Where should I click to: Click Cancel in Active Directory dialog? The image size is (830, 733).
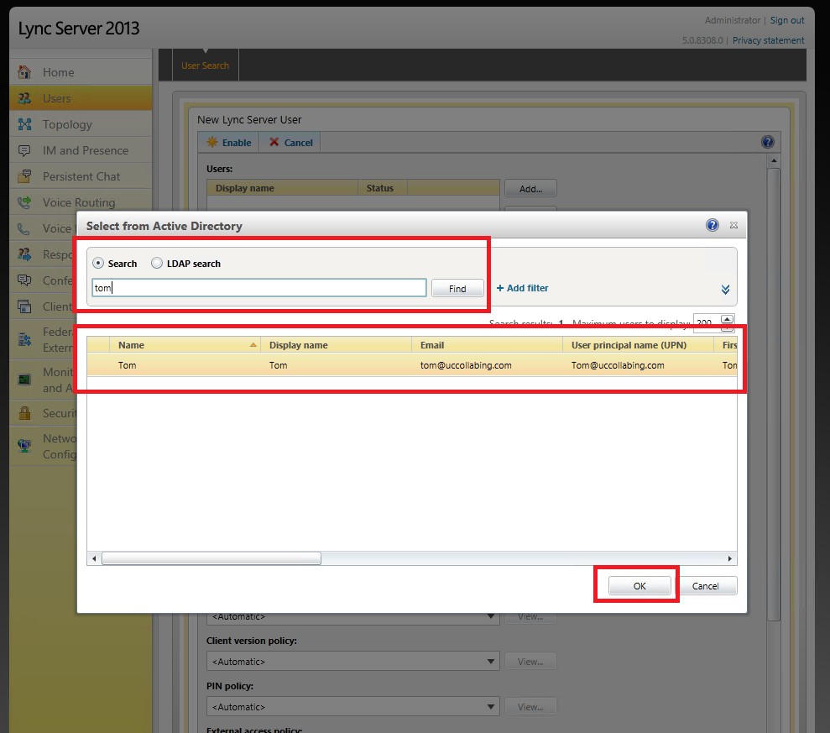[706, 586]
